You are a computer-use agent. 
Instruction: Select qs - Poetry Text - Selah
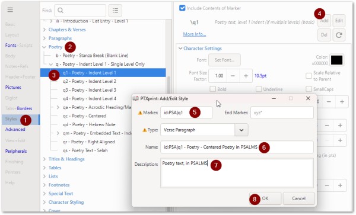tap(85, 150)
